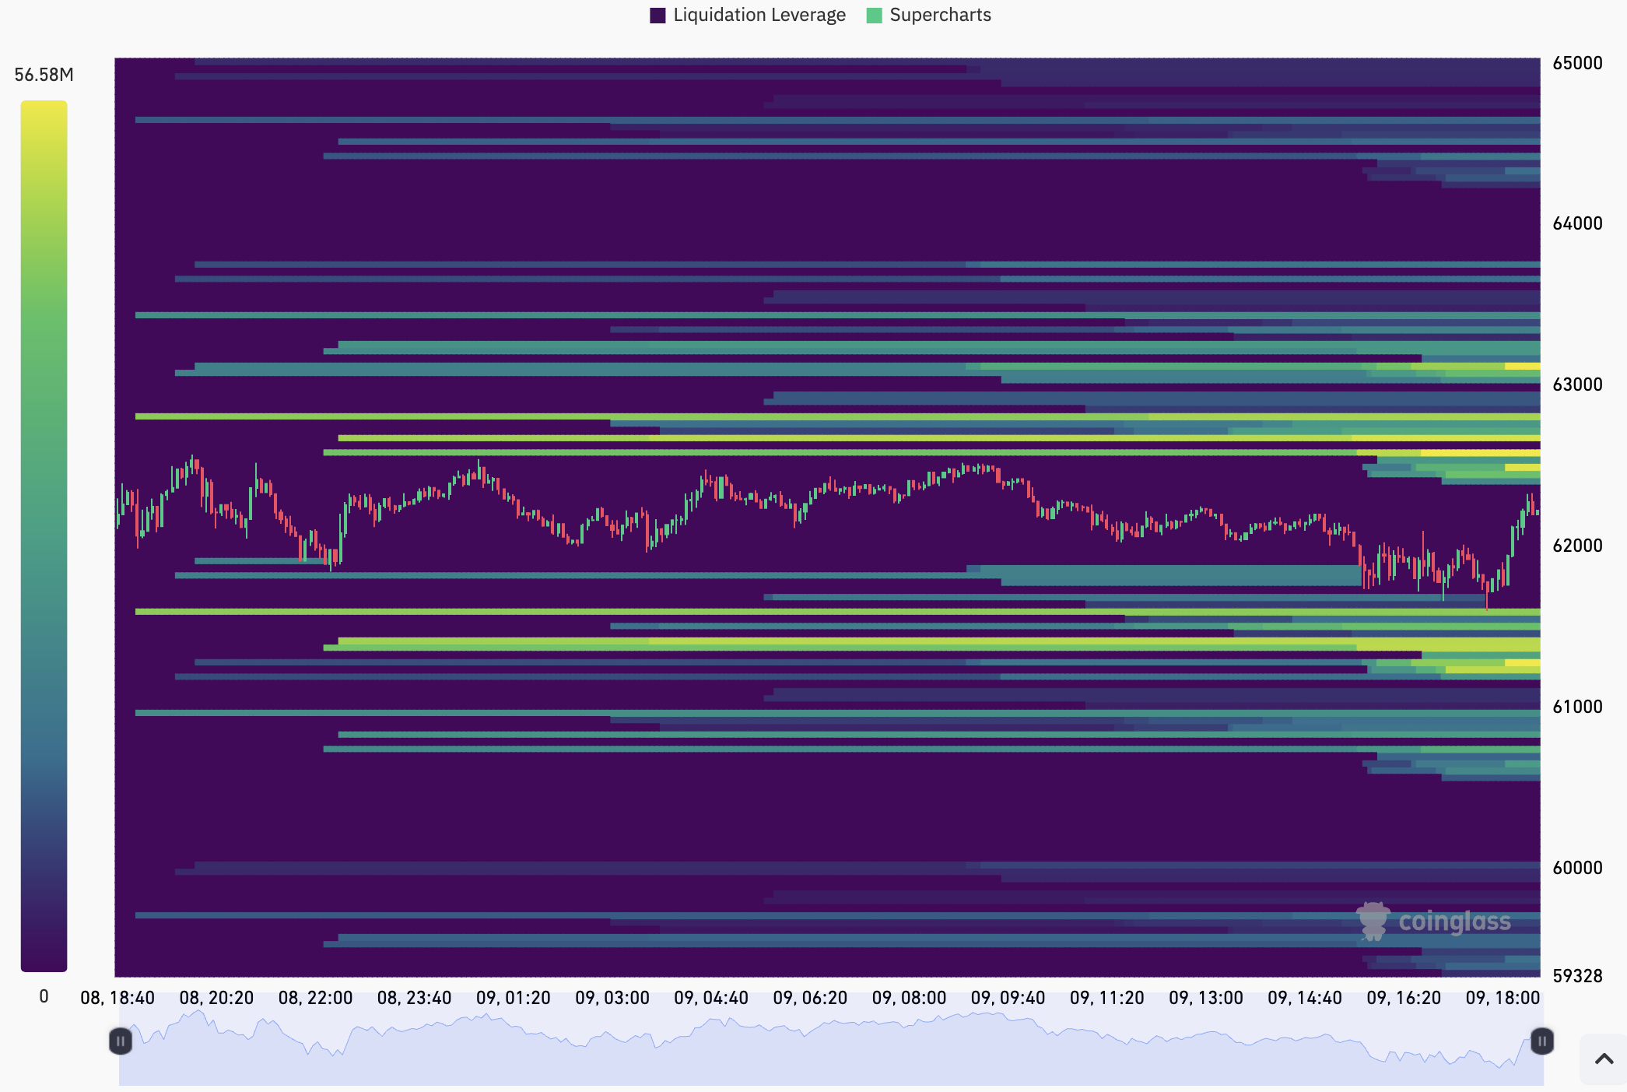Click the 59328 price axis label
The height and width of the screenshot is (1092, 1627).
click(x=1577, y=975)
